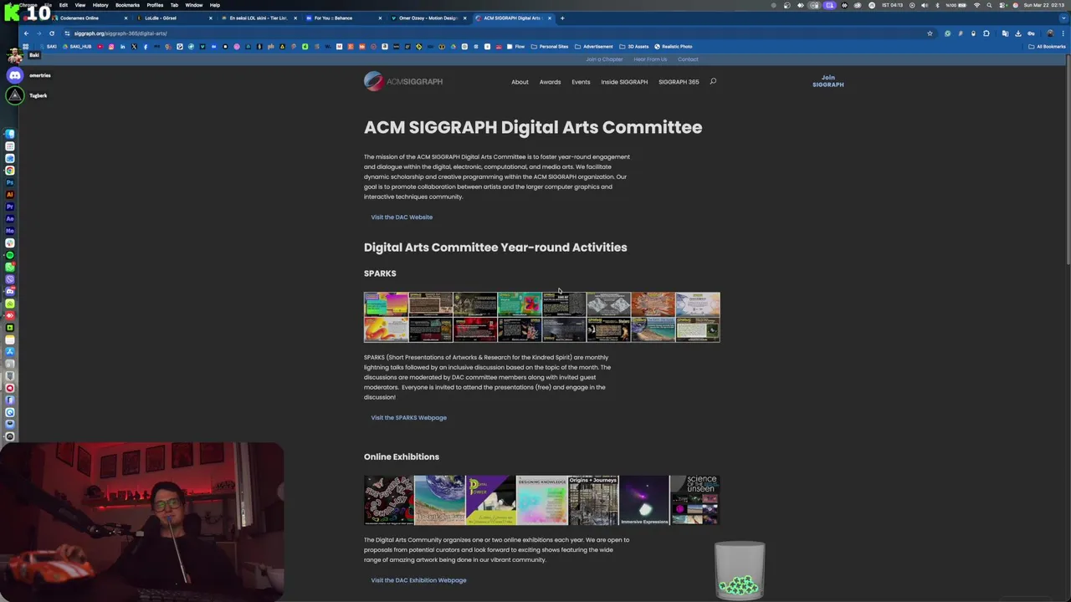Open the Events navigation menu
This screenshot has width=1071, height=602.
click(x=581, y=82)
